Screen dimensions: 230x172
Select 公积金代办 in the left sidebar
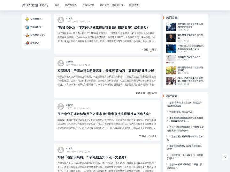click(x=36, y=19)
